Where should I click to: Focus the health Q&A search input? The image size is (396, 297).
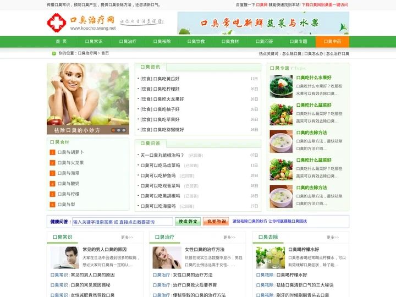point(123,222)
